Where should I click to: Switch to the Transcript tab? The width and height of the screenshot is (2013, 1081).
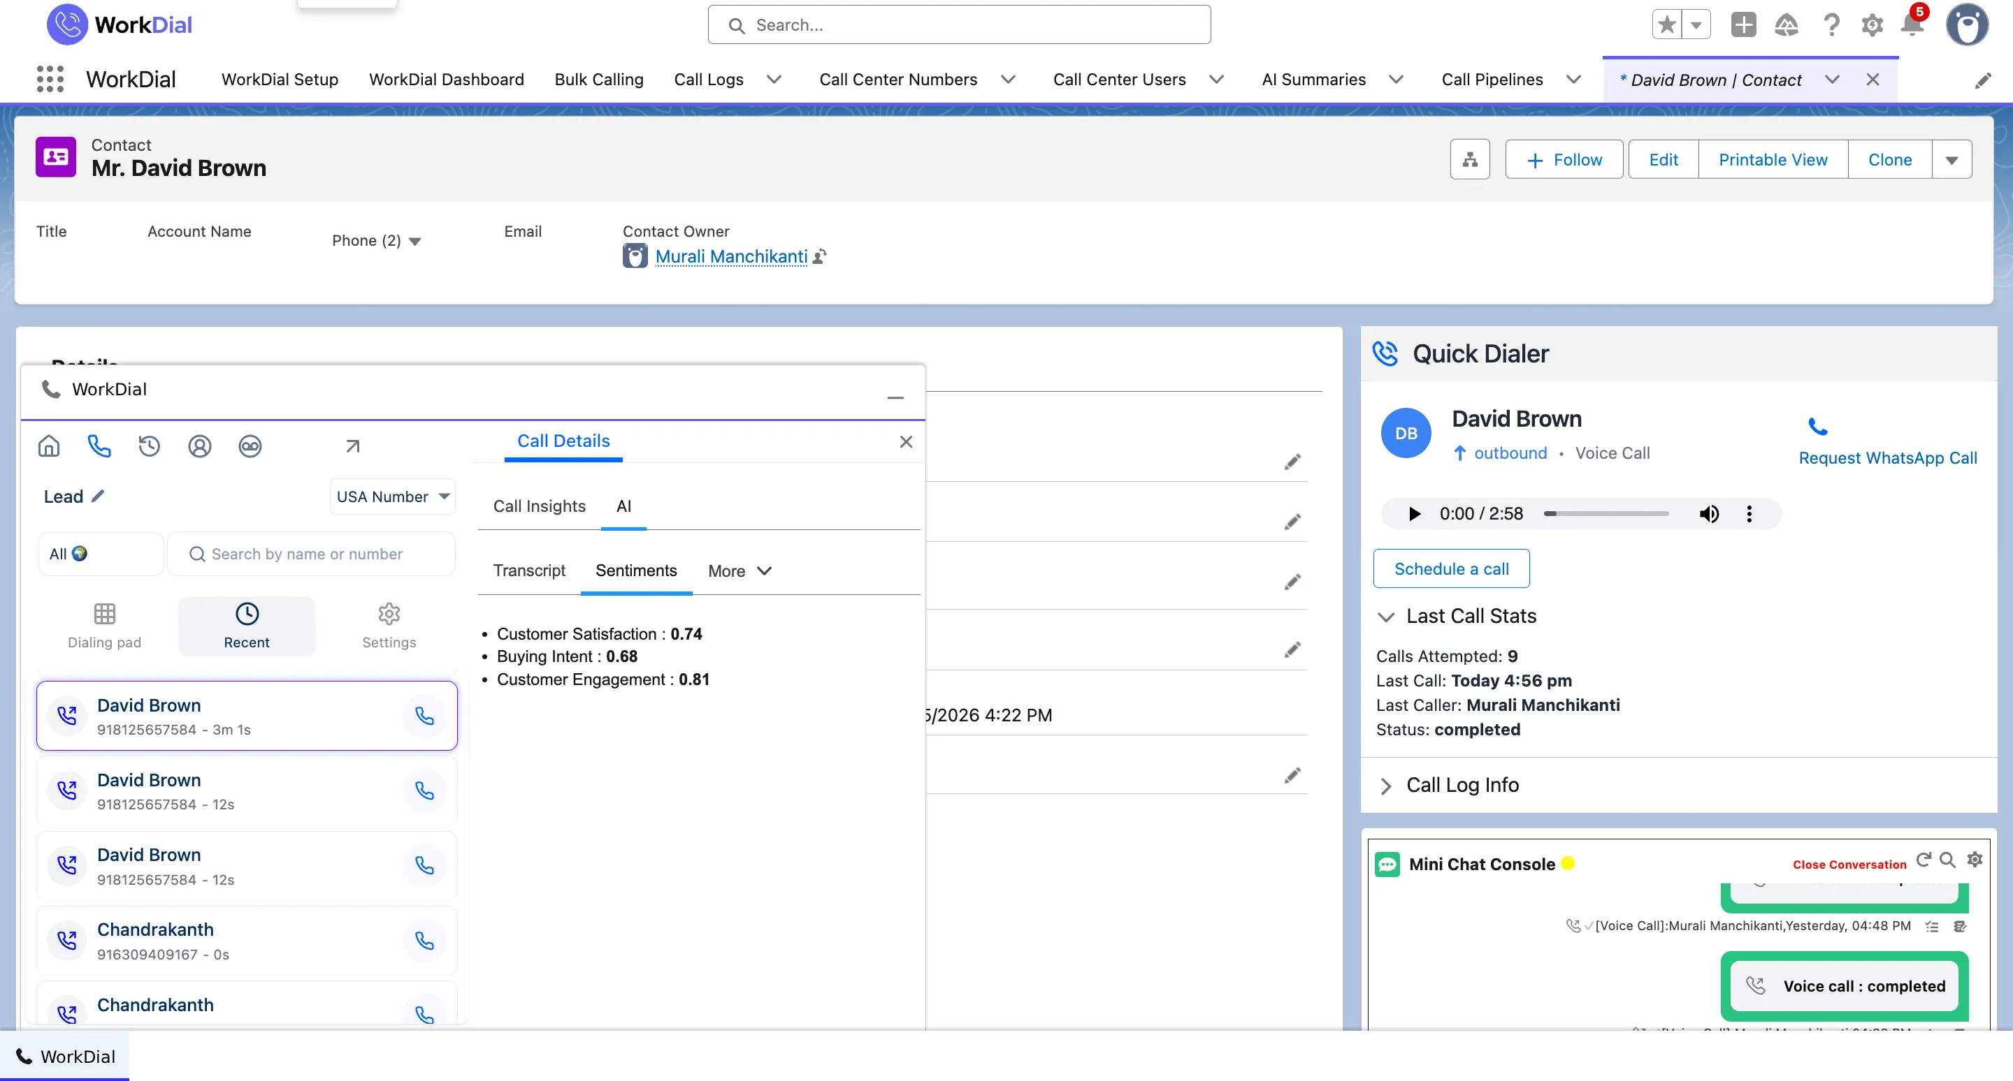(529, 571)
